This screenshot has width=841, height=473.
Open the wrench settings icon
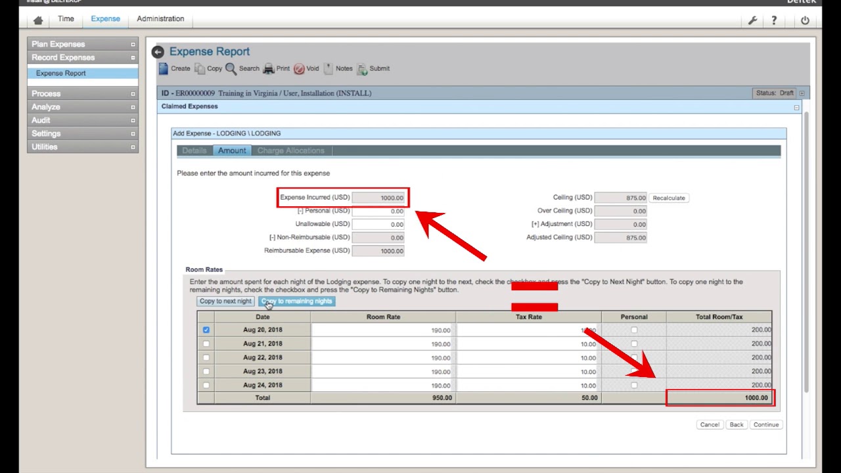pyautogui.click(x=753, y=20)
